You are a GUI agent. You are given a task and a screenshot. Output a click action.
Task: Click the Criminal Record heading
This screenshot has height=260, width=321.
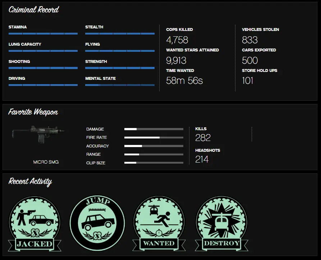34,10
